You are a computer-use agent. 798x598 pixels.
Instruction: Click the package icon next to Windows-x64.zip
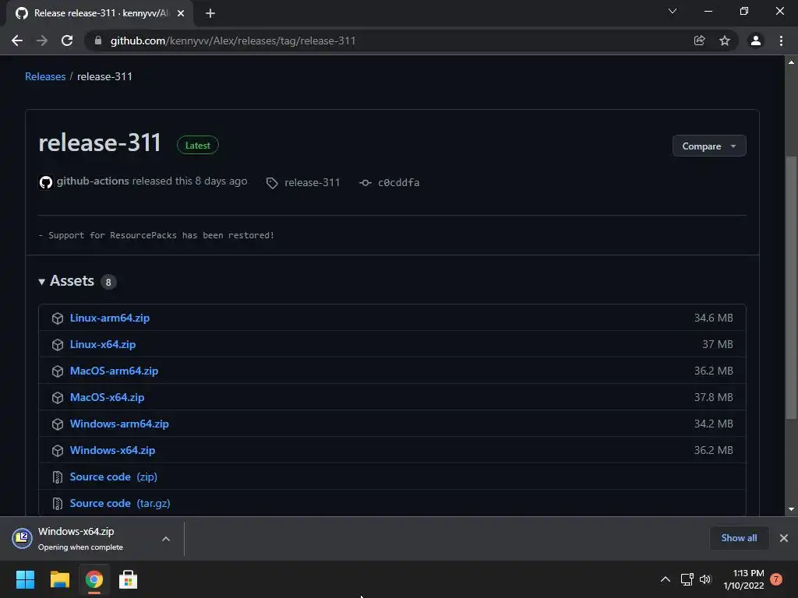click(58, 451)
